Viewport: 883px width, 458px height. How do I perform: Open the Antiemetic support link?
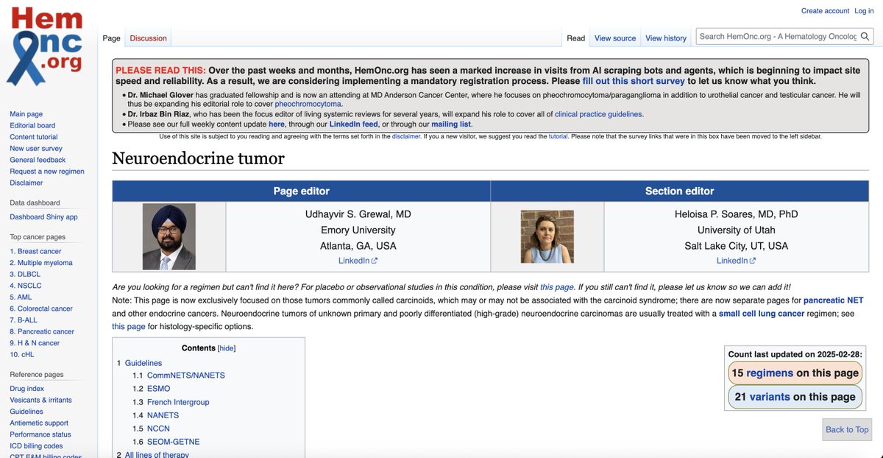coord(39,423)
